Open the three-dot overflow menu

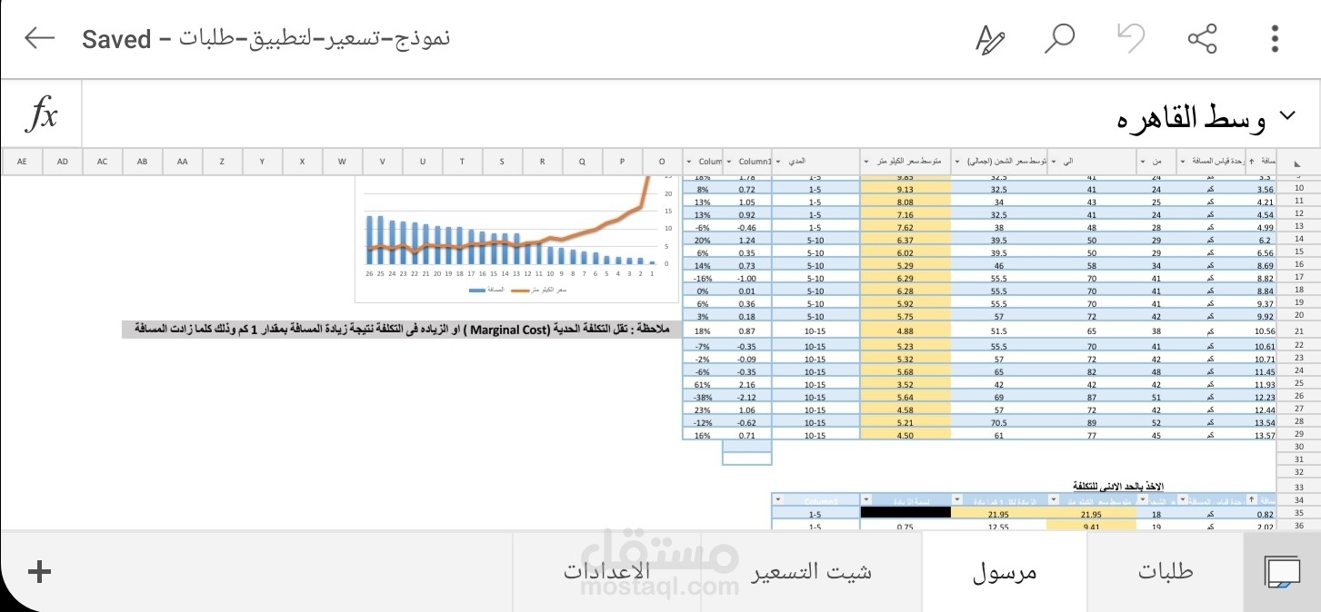(x=1275, y=39)
